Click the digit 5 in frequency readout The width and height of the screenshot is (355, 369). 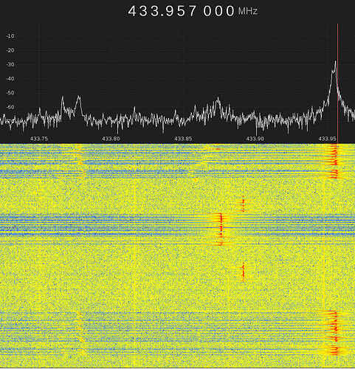(x=181, y=11)
